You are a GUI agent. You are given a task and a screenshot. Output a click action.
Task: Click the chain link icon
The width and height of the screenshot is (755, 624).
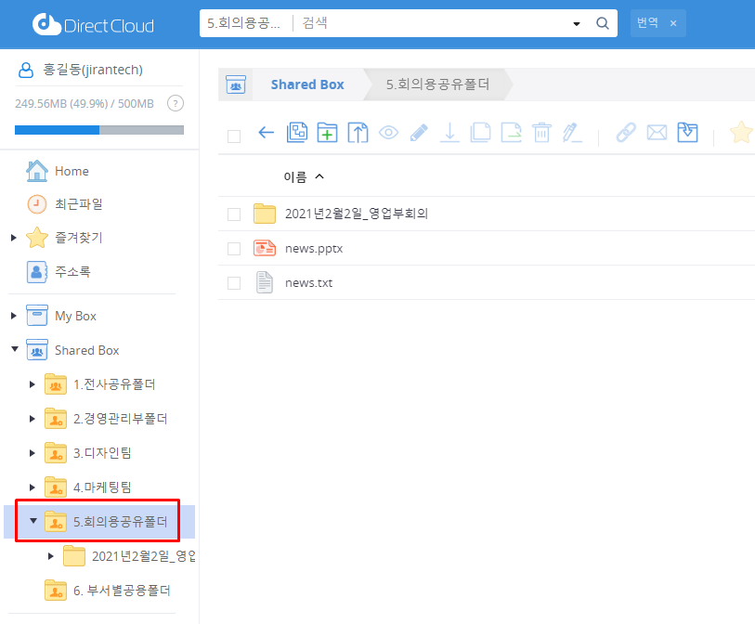pos(626,133)
